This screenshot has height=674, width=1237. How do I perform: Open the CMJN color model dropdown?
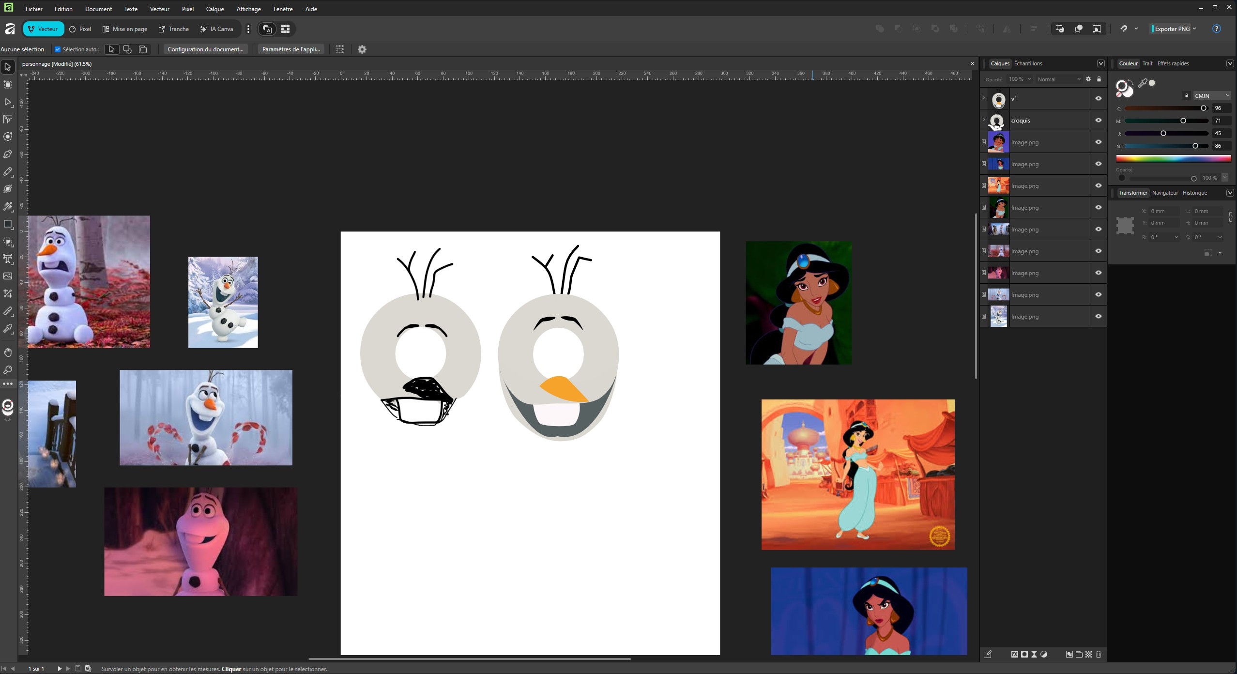1211,95
